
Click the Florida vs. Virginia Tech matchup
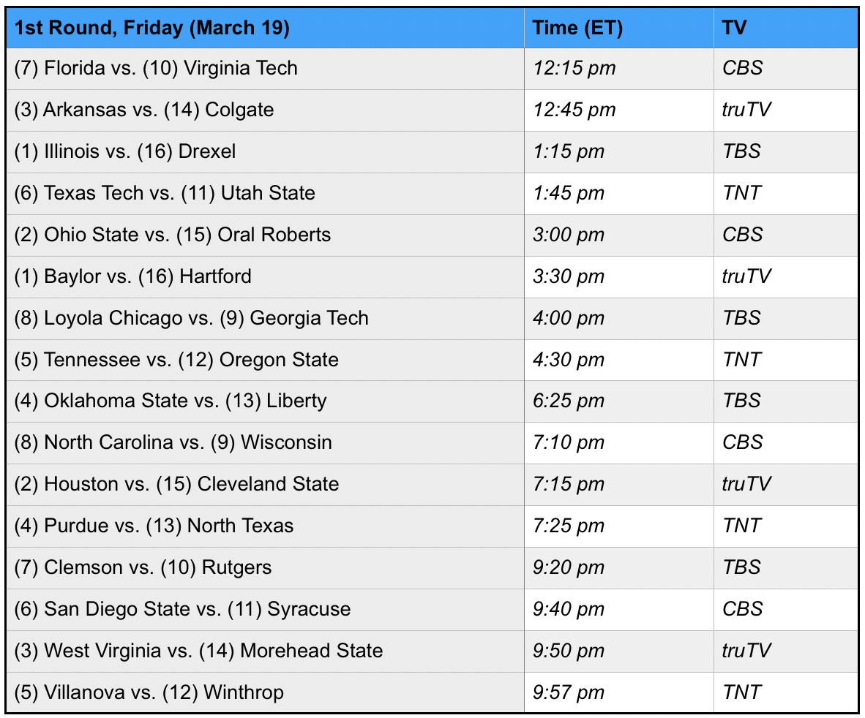(156, 68)
